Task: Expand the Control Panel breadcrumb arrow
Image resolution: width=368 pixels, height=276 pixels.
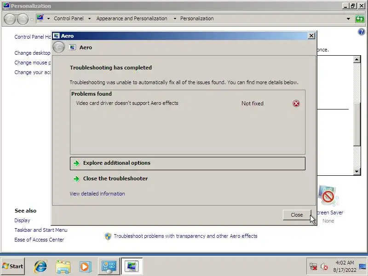Action: tap(89, 18)
